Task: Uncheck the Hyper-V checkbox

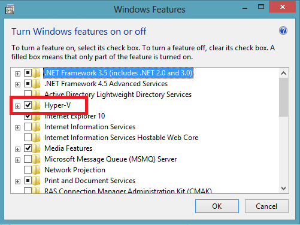Action: click(28, 105)
